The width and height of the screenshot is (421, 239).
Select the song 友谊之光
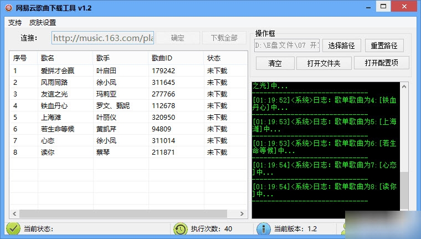[x=54, y=94]
